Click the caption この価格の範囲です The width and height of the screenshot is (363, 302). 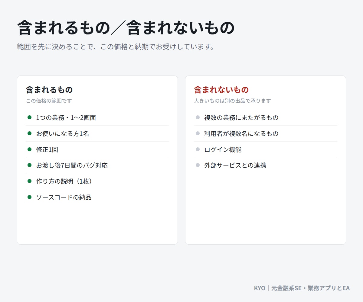coord(49,101)
